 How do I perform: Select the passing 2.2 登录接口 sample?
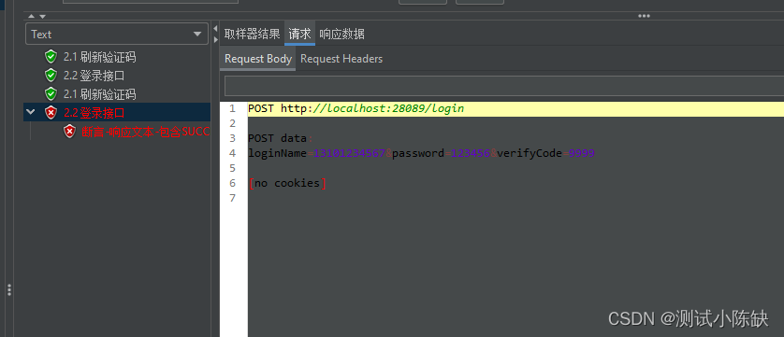[x=94, y=76]
